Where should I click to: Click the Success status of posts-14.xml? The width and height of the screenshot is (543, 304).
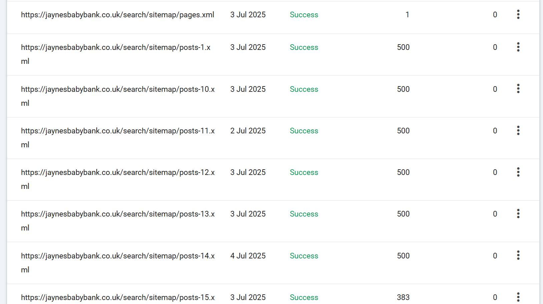tap(304, 256)
